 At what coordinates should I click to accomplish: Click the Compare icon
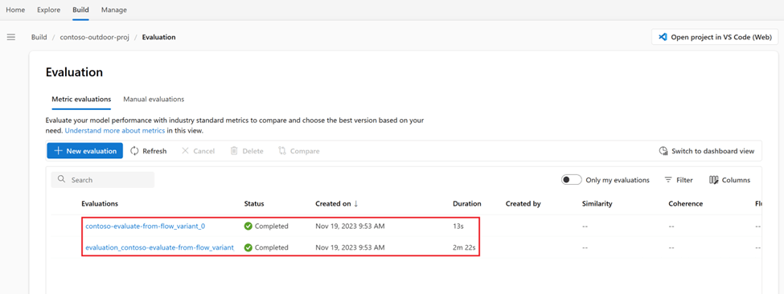282,151
